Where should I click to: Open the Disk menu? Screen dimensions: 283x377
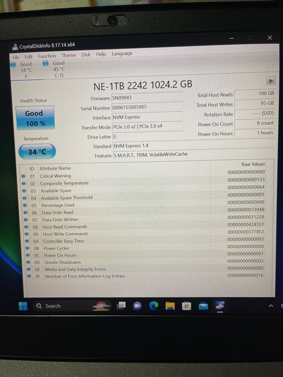tap(86, 54)
